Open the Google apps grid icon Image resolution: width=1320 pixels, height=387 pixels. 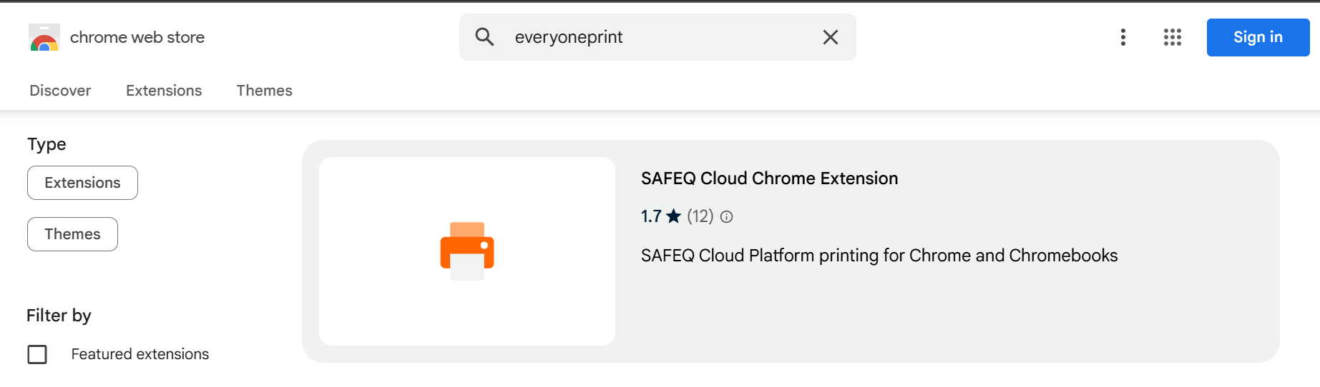pos(1172,37)
